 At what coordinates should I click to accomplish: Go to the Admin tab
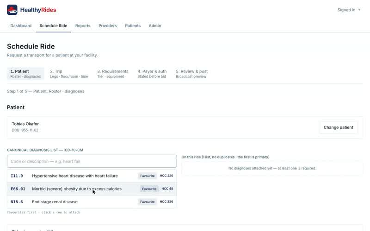click(x=155, y=26)
